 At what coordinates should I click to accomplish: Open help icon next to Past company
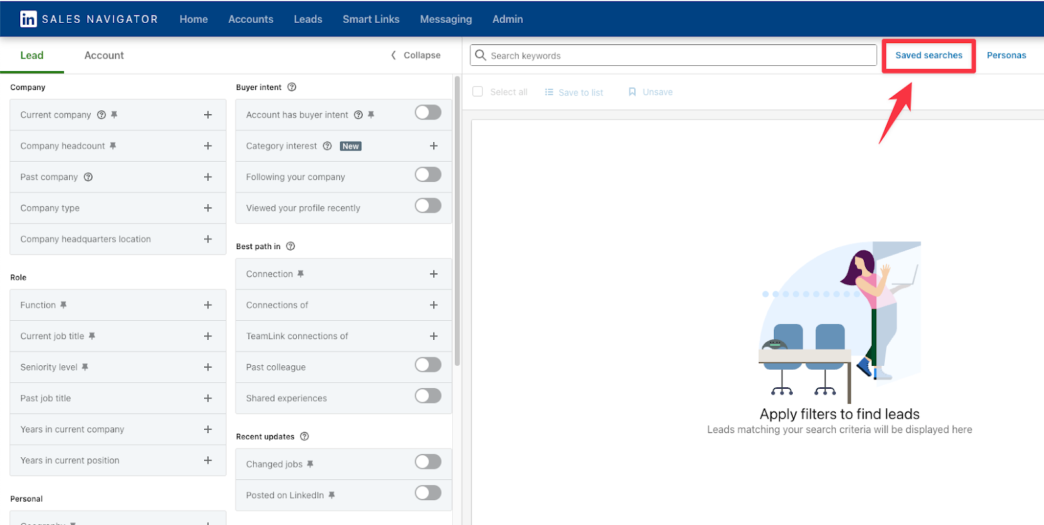coord(88,177)
